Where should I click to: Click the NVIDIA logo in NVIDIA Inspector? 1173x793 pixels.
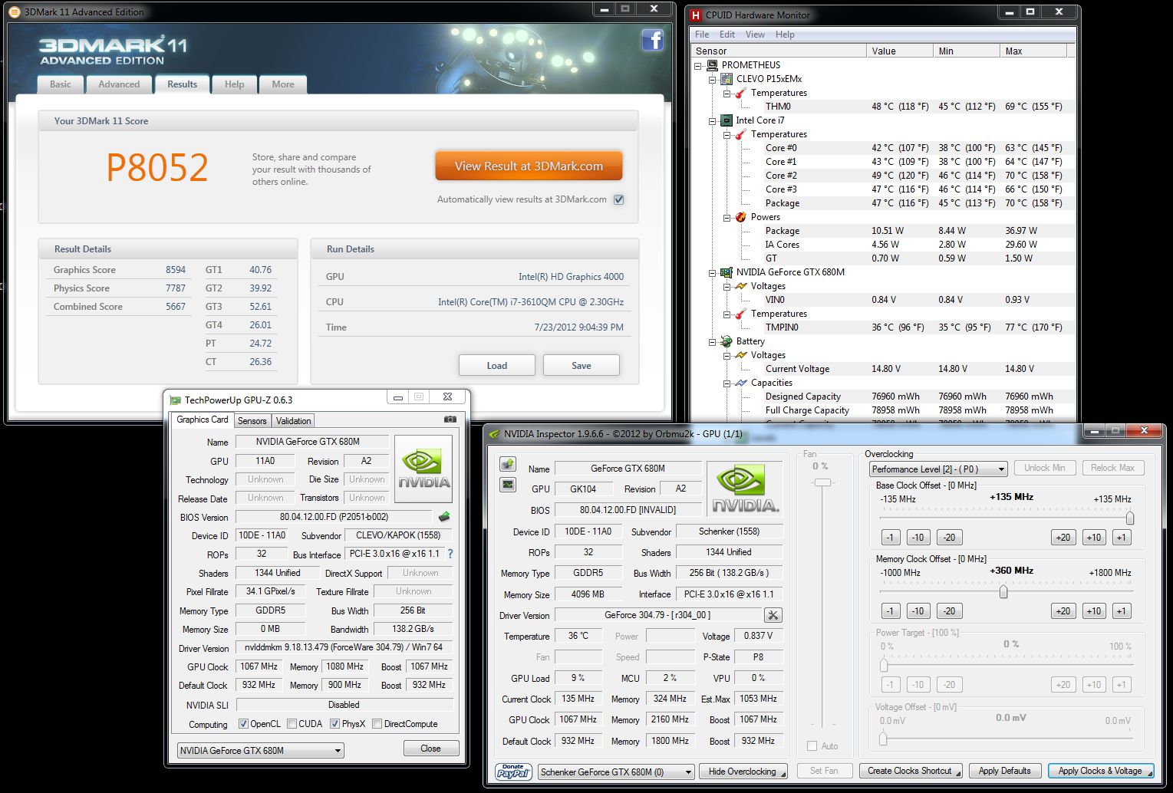[x=745, y=489]
